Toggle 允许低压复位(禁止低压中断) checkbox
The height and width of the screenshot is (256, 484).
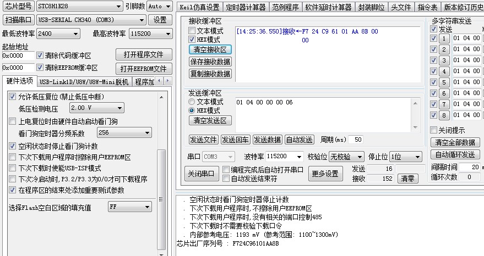(x=12, y=97)
